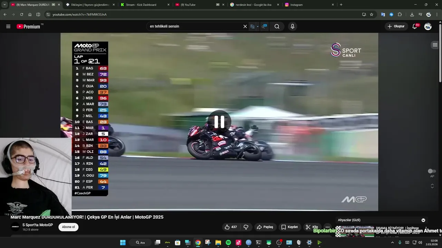Reload the page
The width and height of the screenshot is (442, 248).
tap(21, 14)
